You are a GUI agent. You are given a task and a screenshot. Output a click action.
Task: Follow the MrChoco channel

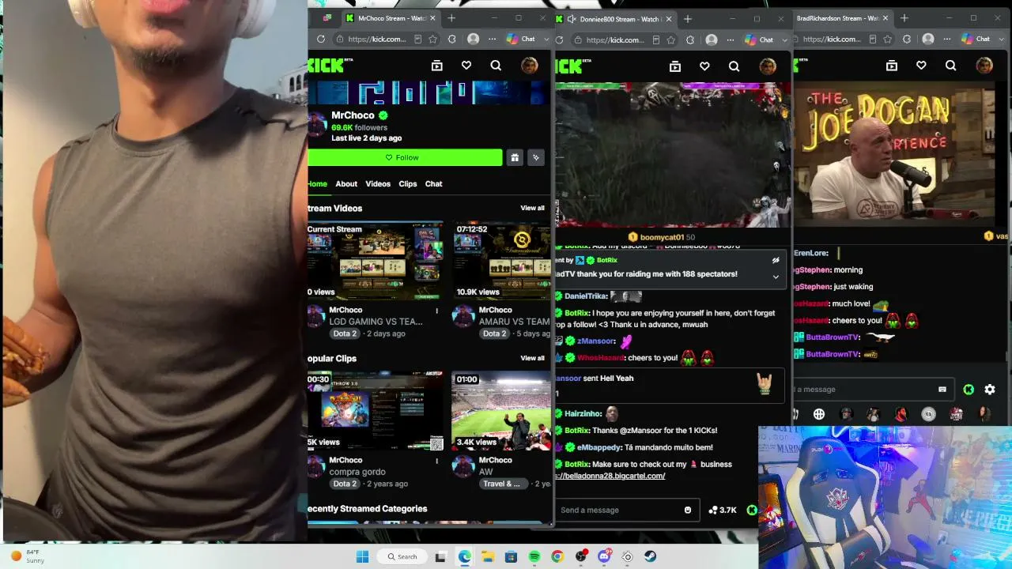405,157
